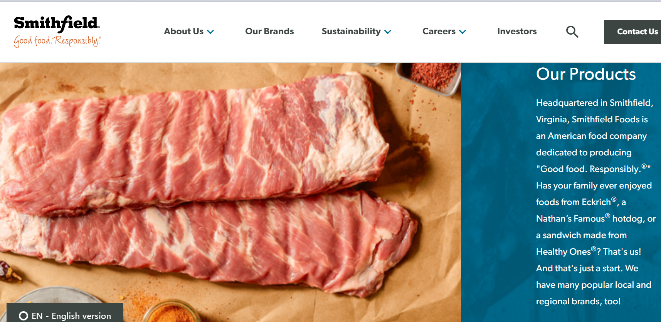661x322 pixels.
Task: Select the EN English version radio button
Action: click(24, 316)
